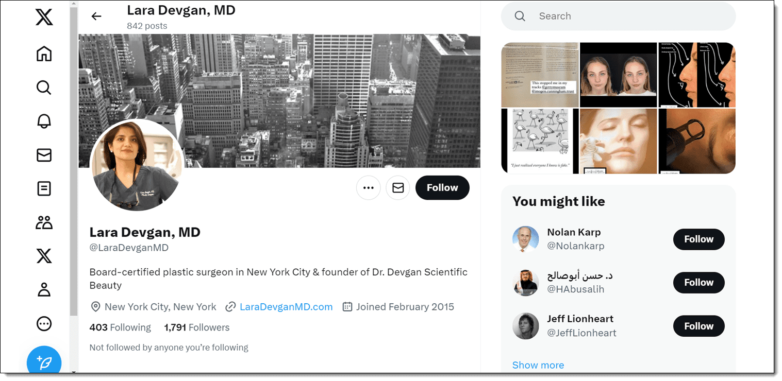
Task: View Lara Devgan's 1,791 Followers
Action: coord(197,327)
